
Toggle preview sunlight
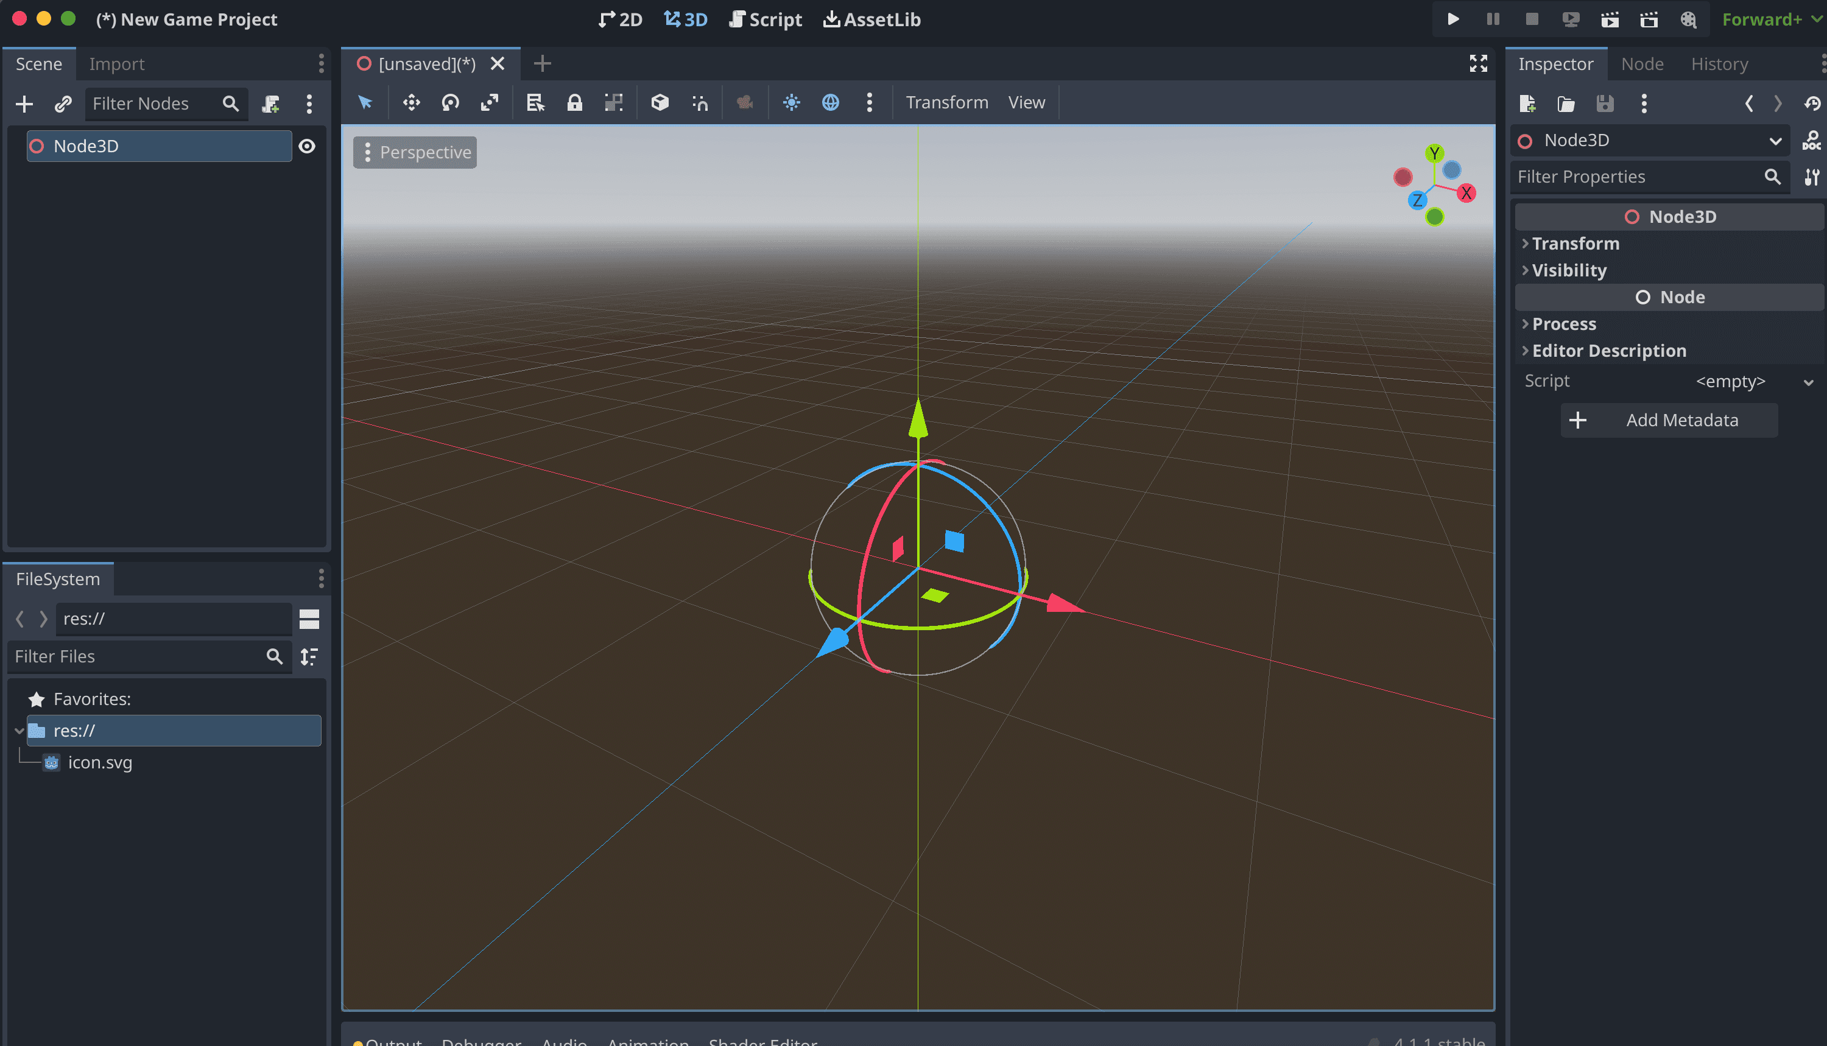[791, 103]
